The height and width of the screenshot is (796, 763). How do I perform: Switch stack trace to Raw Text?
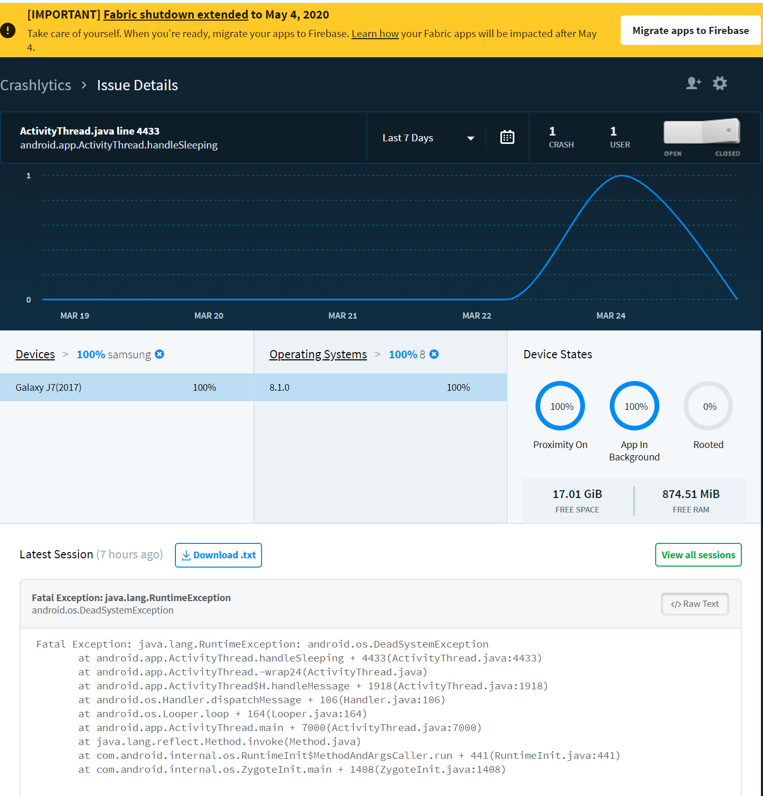coord(694,604)
